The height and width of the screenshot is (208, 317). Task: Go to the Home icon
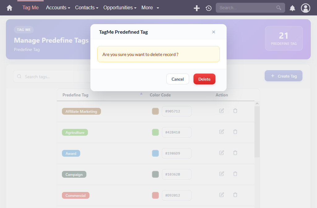(9, 8)
